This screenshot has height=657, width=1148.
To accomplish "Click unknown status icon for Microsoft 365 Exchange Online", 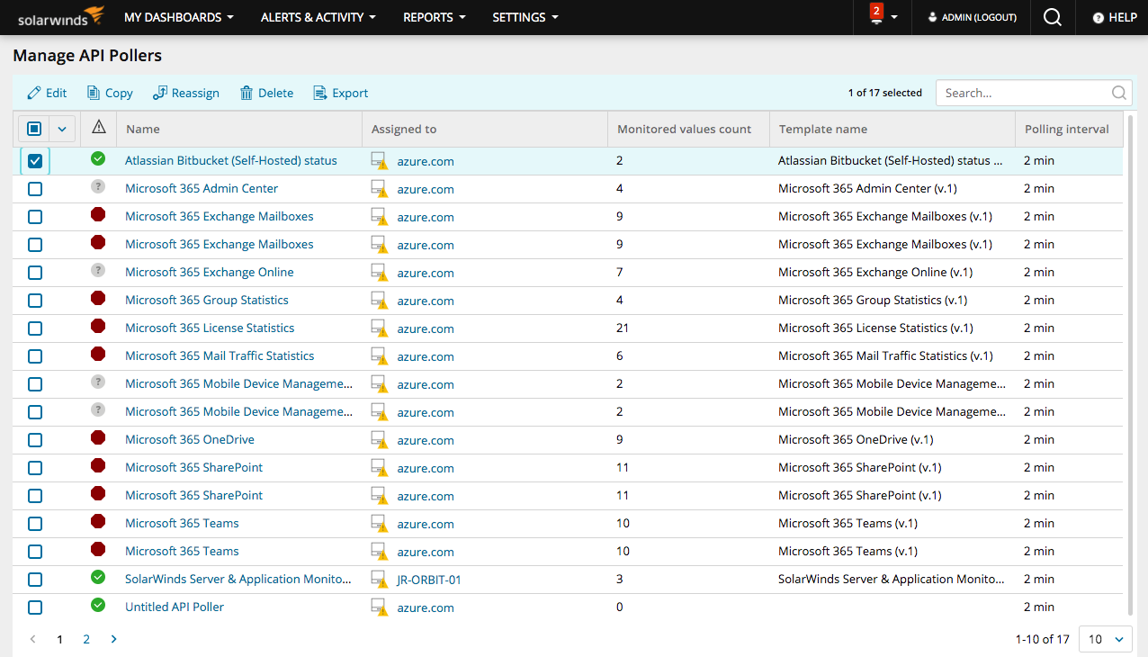I will (98, 270).
